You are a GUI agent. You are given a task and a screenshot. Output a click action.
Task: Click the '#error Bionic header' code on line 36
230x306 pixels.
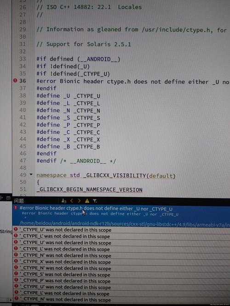coord(133,81)
